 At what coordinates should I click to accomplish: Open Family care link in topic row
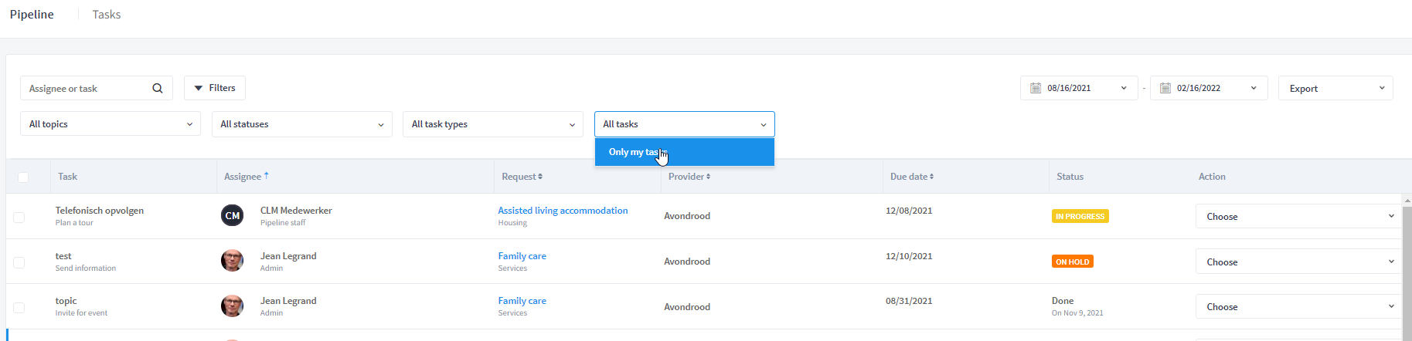pyautogui.click(x=522, y=301)
